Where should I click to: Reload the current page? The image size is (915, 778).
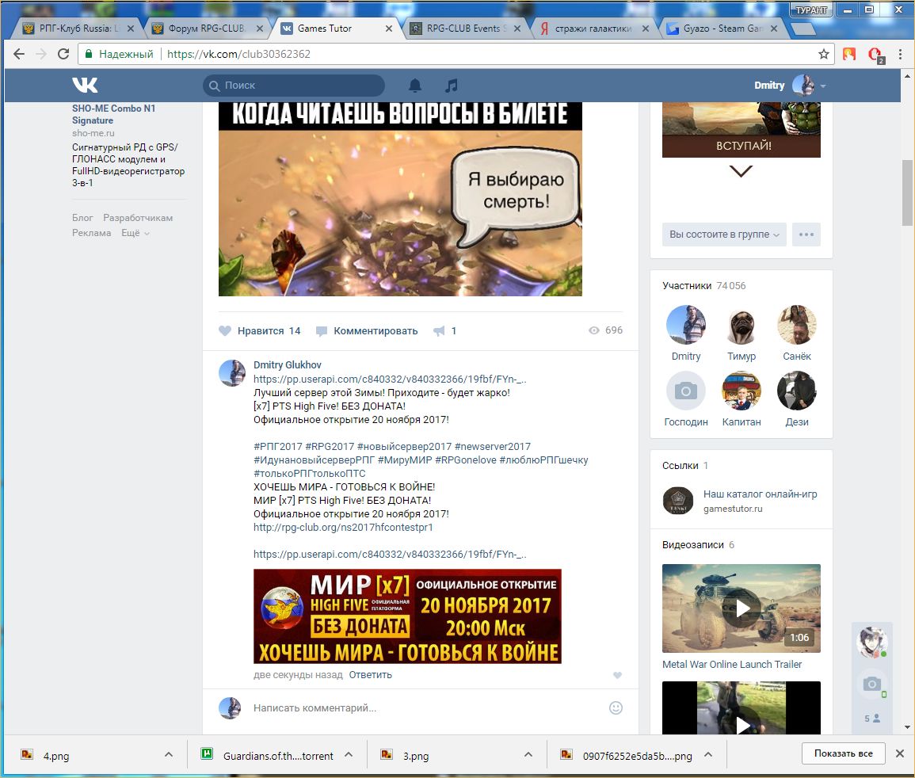tap(63, 55)
